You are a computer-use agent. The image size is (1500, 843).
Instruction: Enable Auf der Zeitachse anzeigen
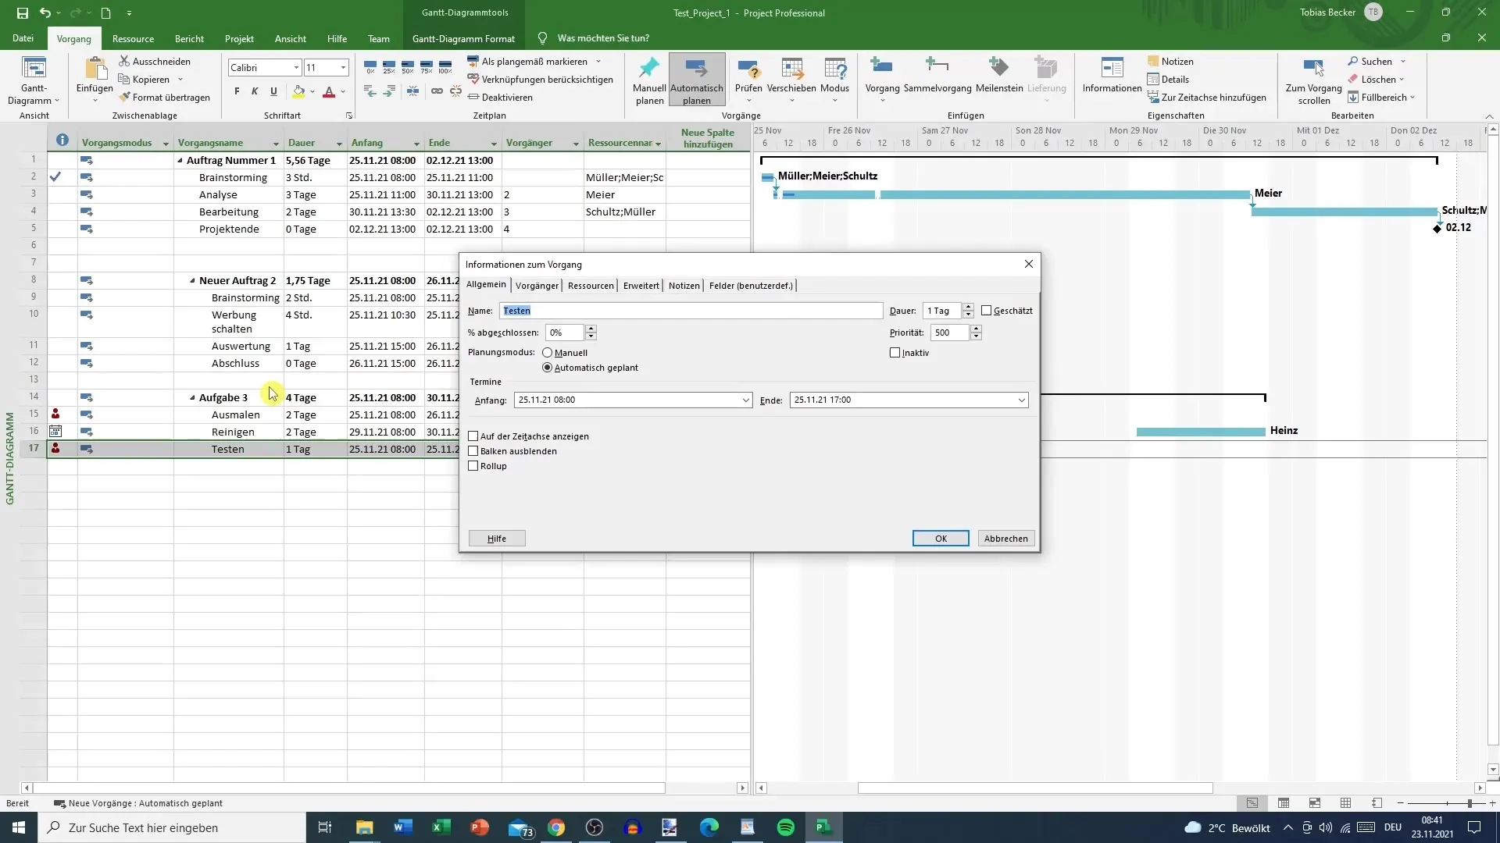pos(473,436)
